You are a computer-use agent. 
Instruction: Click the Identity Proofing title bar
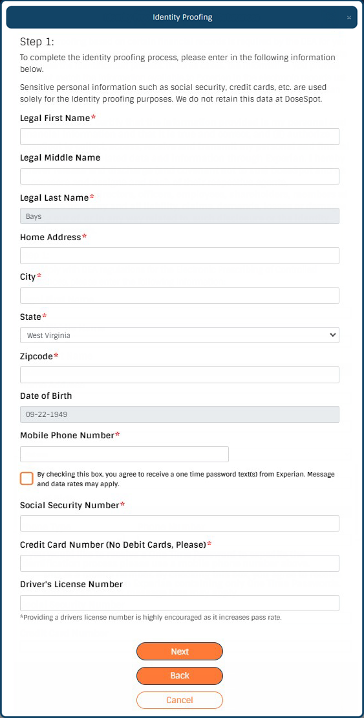(x=182, y=17)
